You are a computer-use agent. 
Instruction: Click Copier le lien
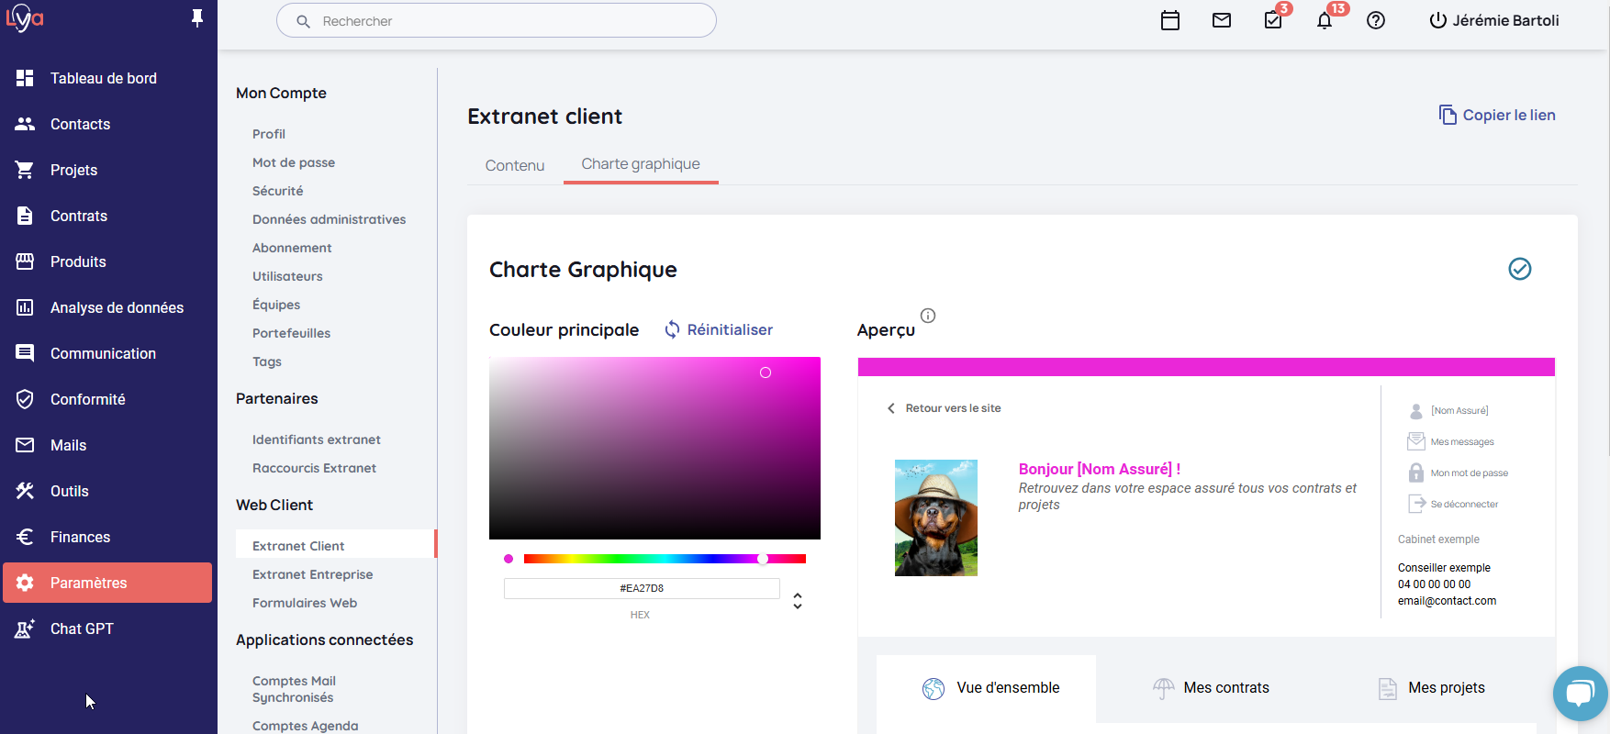click(x=1497, y=115)
